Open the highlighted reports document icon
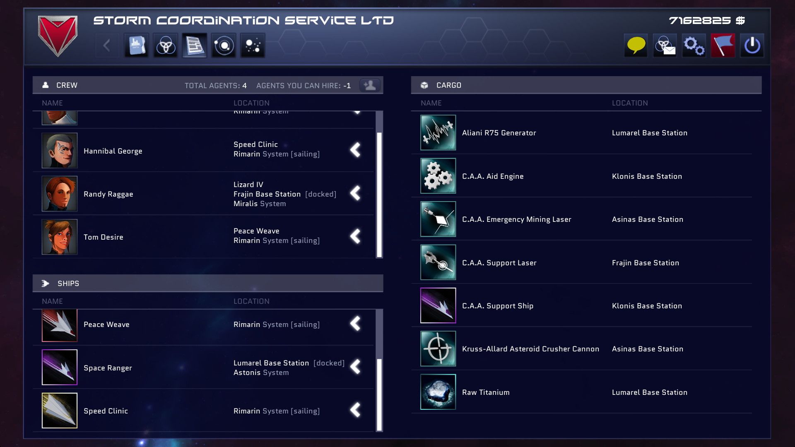The height and width of the screenshot is (447, 795). point(194,46)
